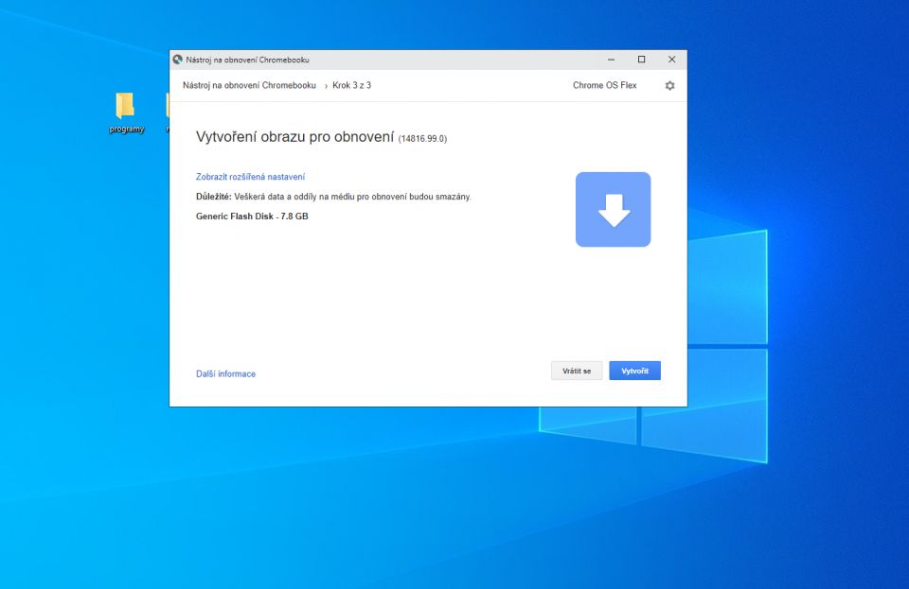Close the Nástroj na obnovení Chromebooku window
Viewport: 909px width, 589px height.
(671, 60)
